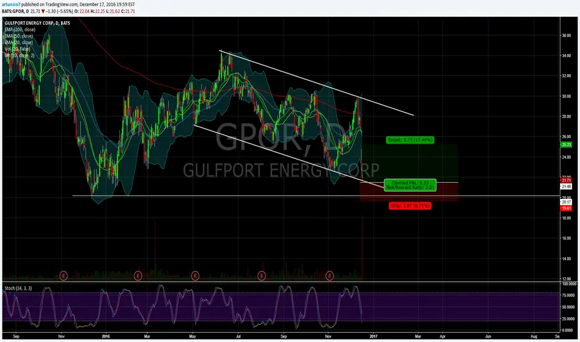Select the green target profit zone rectangle
This screenshot has width=580, height=342.
409,163
